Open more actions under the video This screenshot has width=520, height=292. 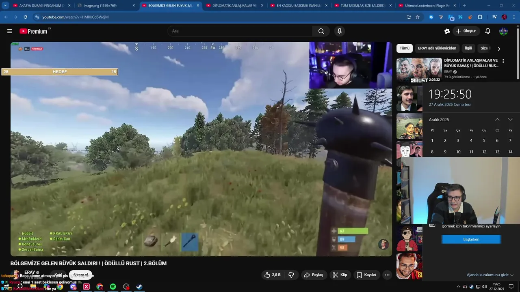pyautogui.click(x=387, y=275)
